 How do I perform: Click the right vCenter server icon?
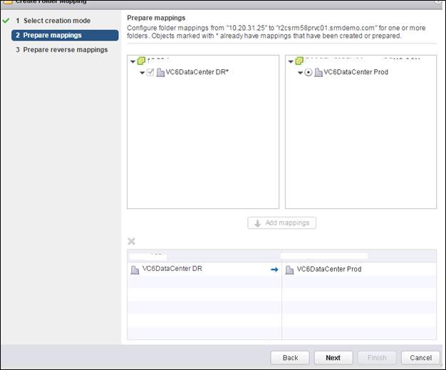tap(299, 61)
